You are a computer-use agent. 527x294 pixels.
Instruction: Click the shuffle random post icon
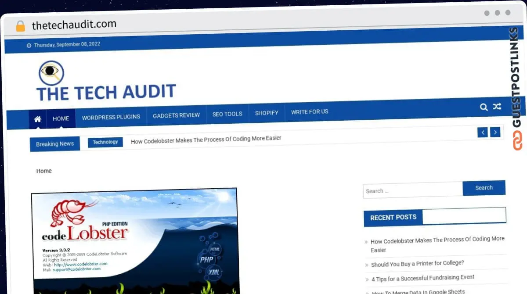point(497,107)
